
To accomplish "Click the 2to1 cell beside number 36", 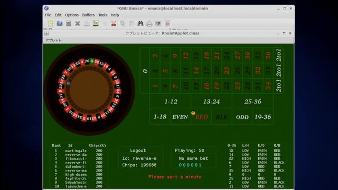I will (278, 55).
